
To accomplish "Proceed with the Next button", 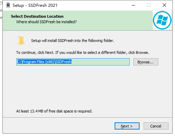I will (127, 126).
